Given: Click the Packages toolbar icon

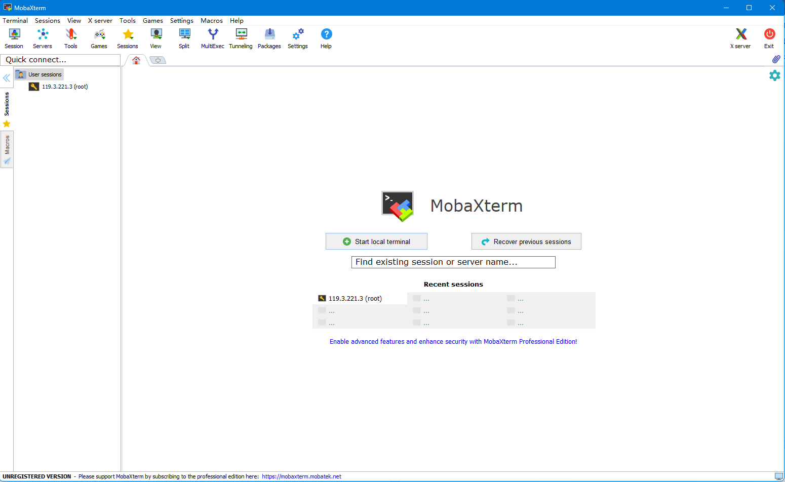Looking at the screenshot, I should (x=269, y=38).
